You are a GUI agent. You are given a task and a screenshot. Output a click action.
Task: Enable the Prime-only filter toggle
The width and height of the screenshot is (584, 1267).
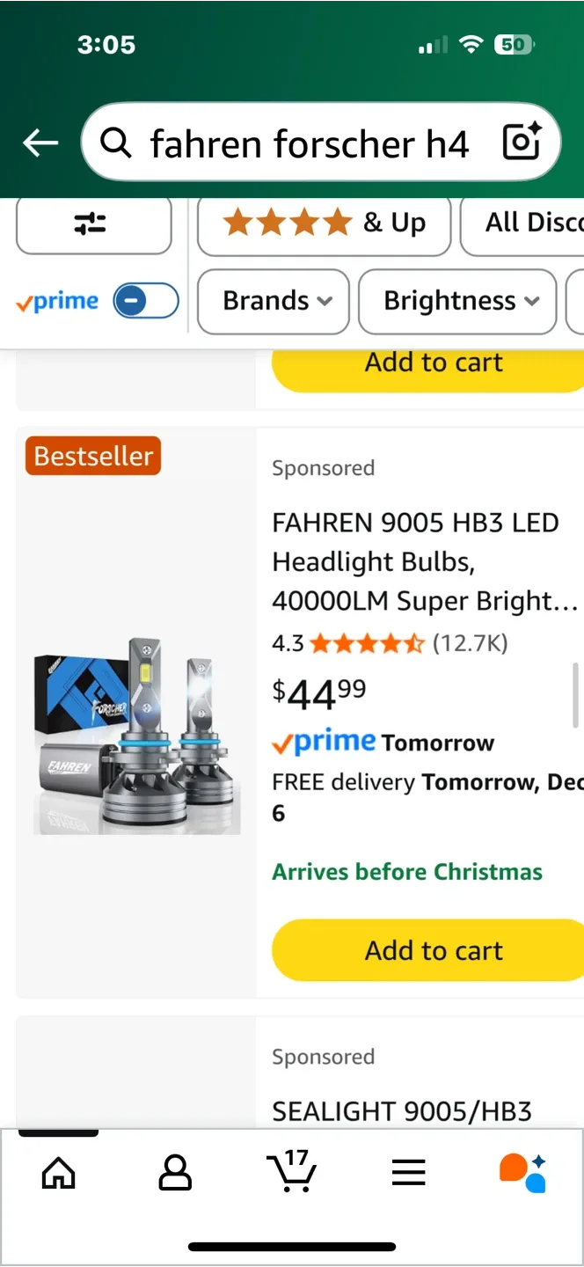[145, 300]
